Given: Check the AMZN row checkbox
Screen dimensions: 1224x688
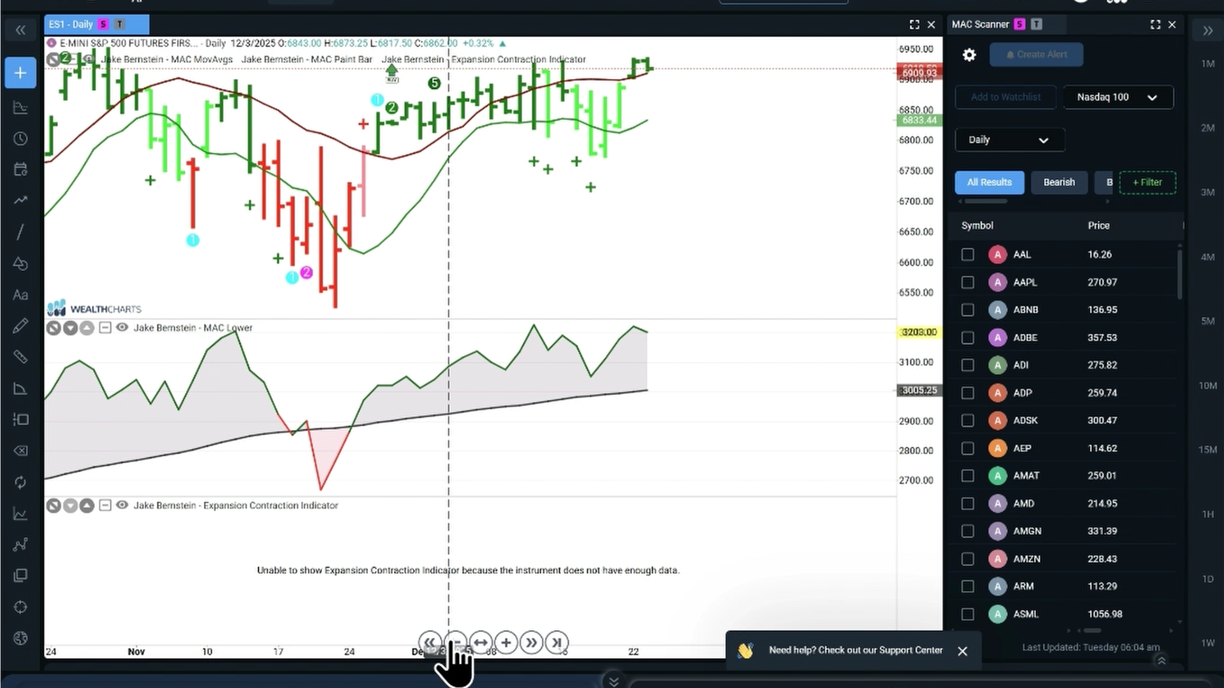Looking at the screenshot, I should point(968,559).
